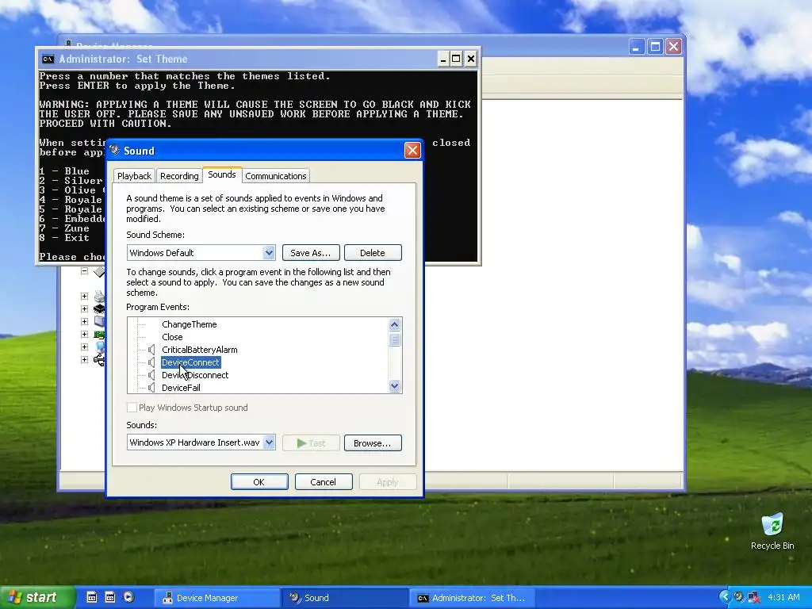Click the Apply button
The width and height of the screenshot is (812, 609).
click(x=388, y=481)
